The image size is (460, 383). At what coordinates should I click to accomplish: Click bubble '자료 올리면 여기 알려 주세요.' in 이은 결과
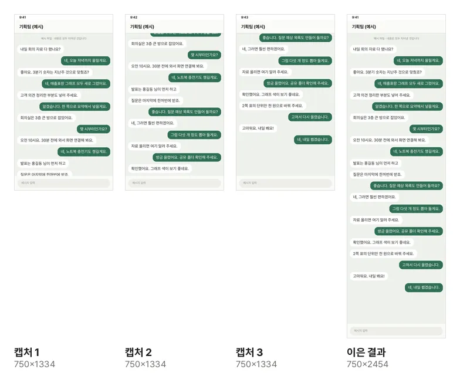tap(376, 219)
